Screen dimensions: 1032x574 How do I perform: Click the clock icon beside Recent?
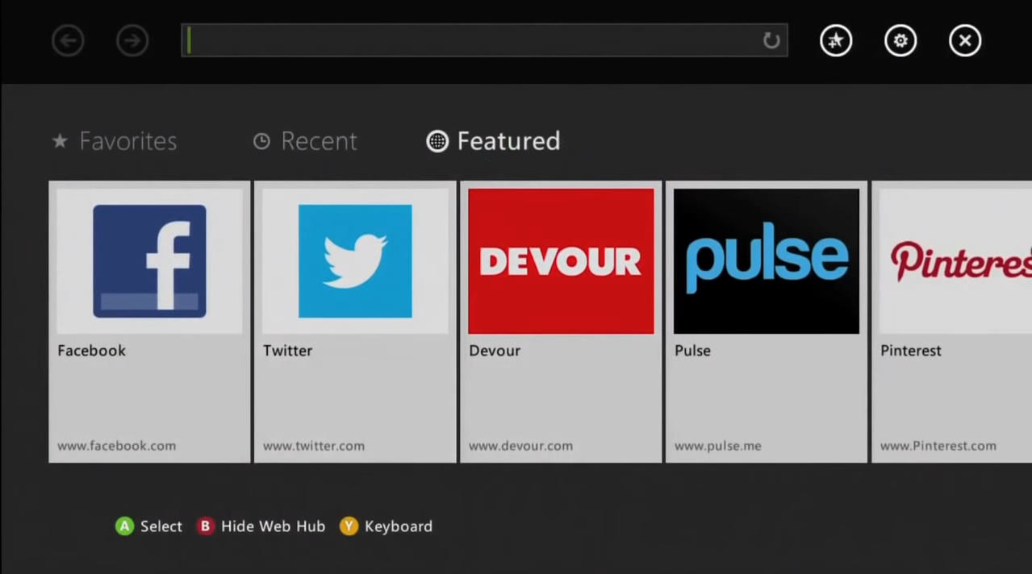[261, 142]
